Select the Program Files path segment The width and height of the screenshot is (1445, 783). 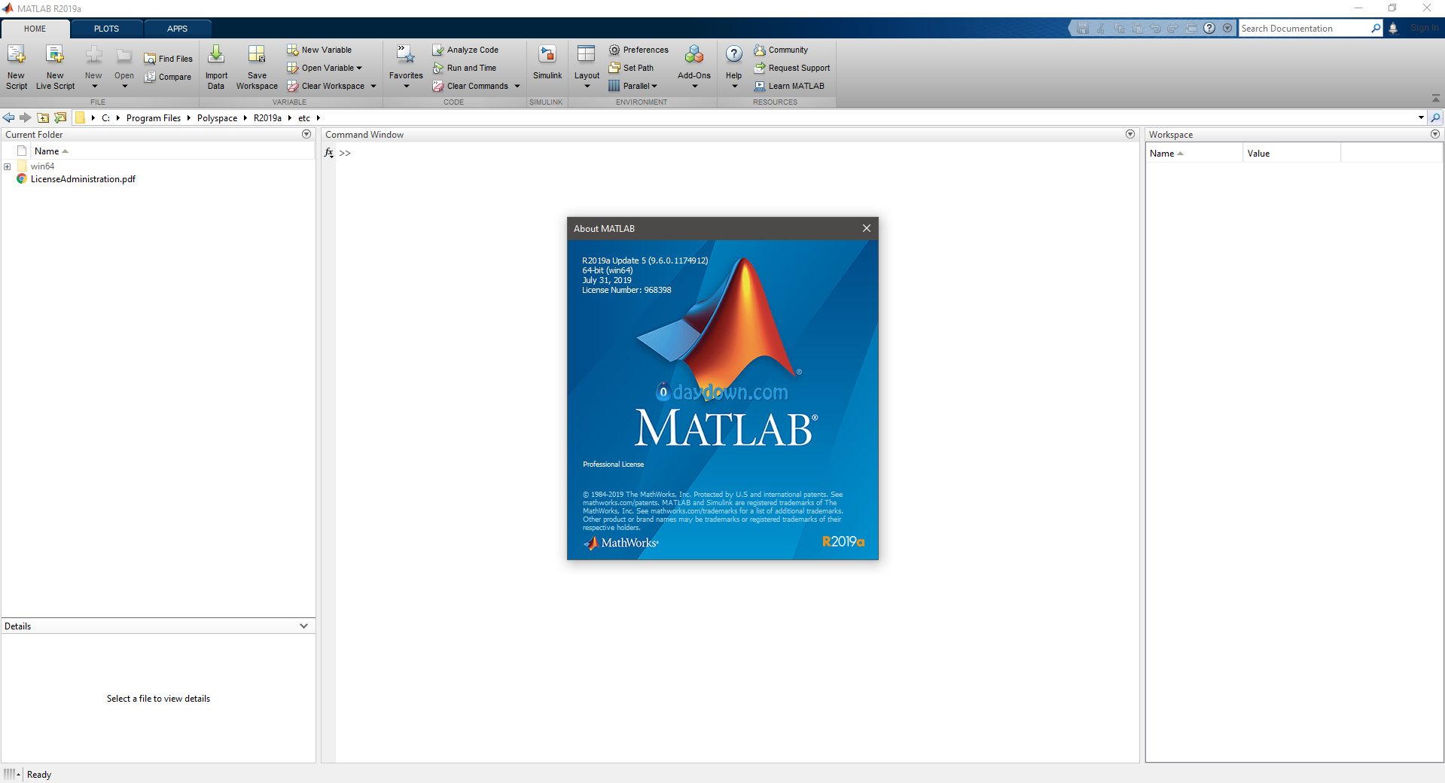[x=154, y=118]
